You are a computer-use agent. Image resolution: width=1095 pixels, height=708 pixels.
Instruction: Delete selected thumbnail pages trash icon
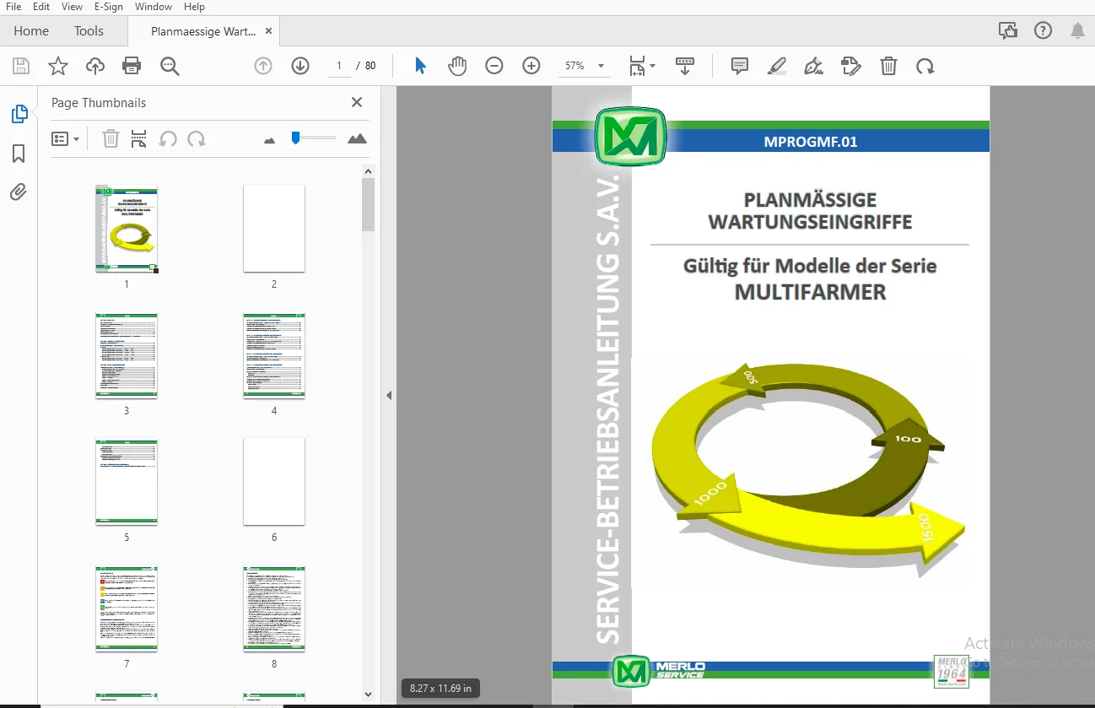click(111, 138)
